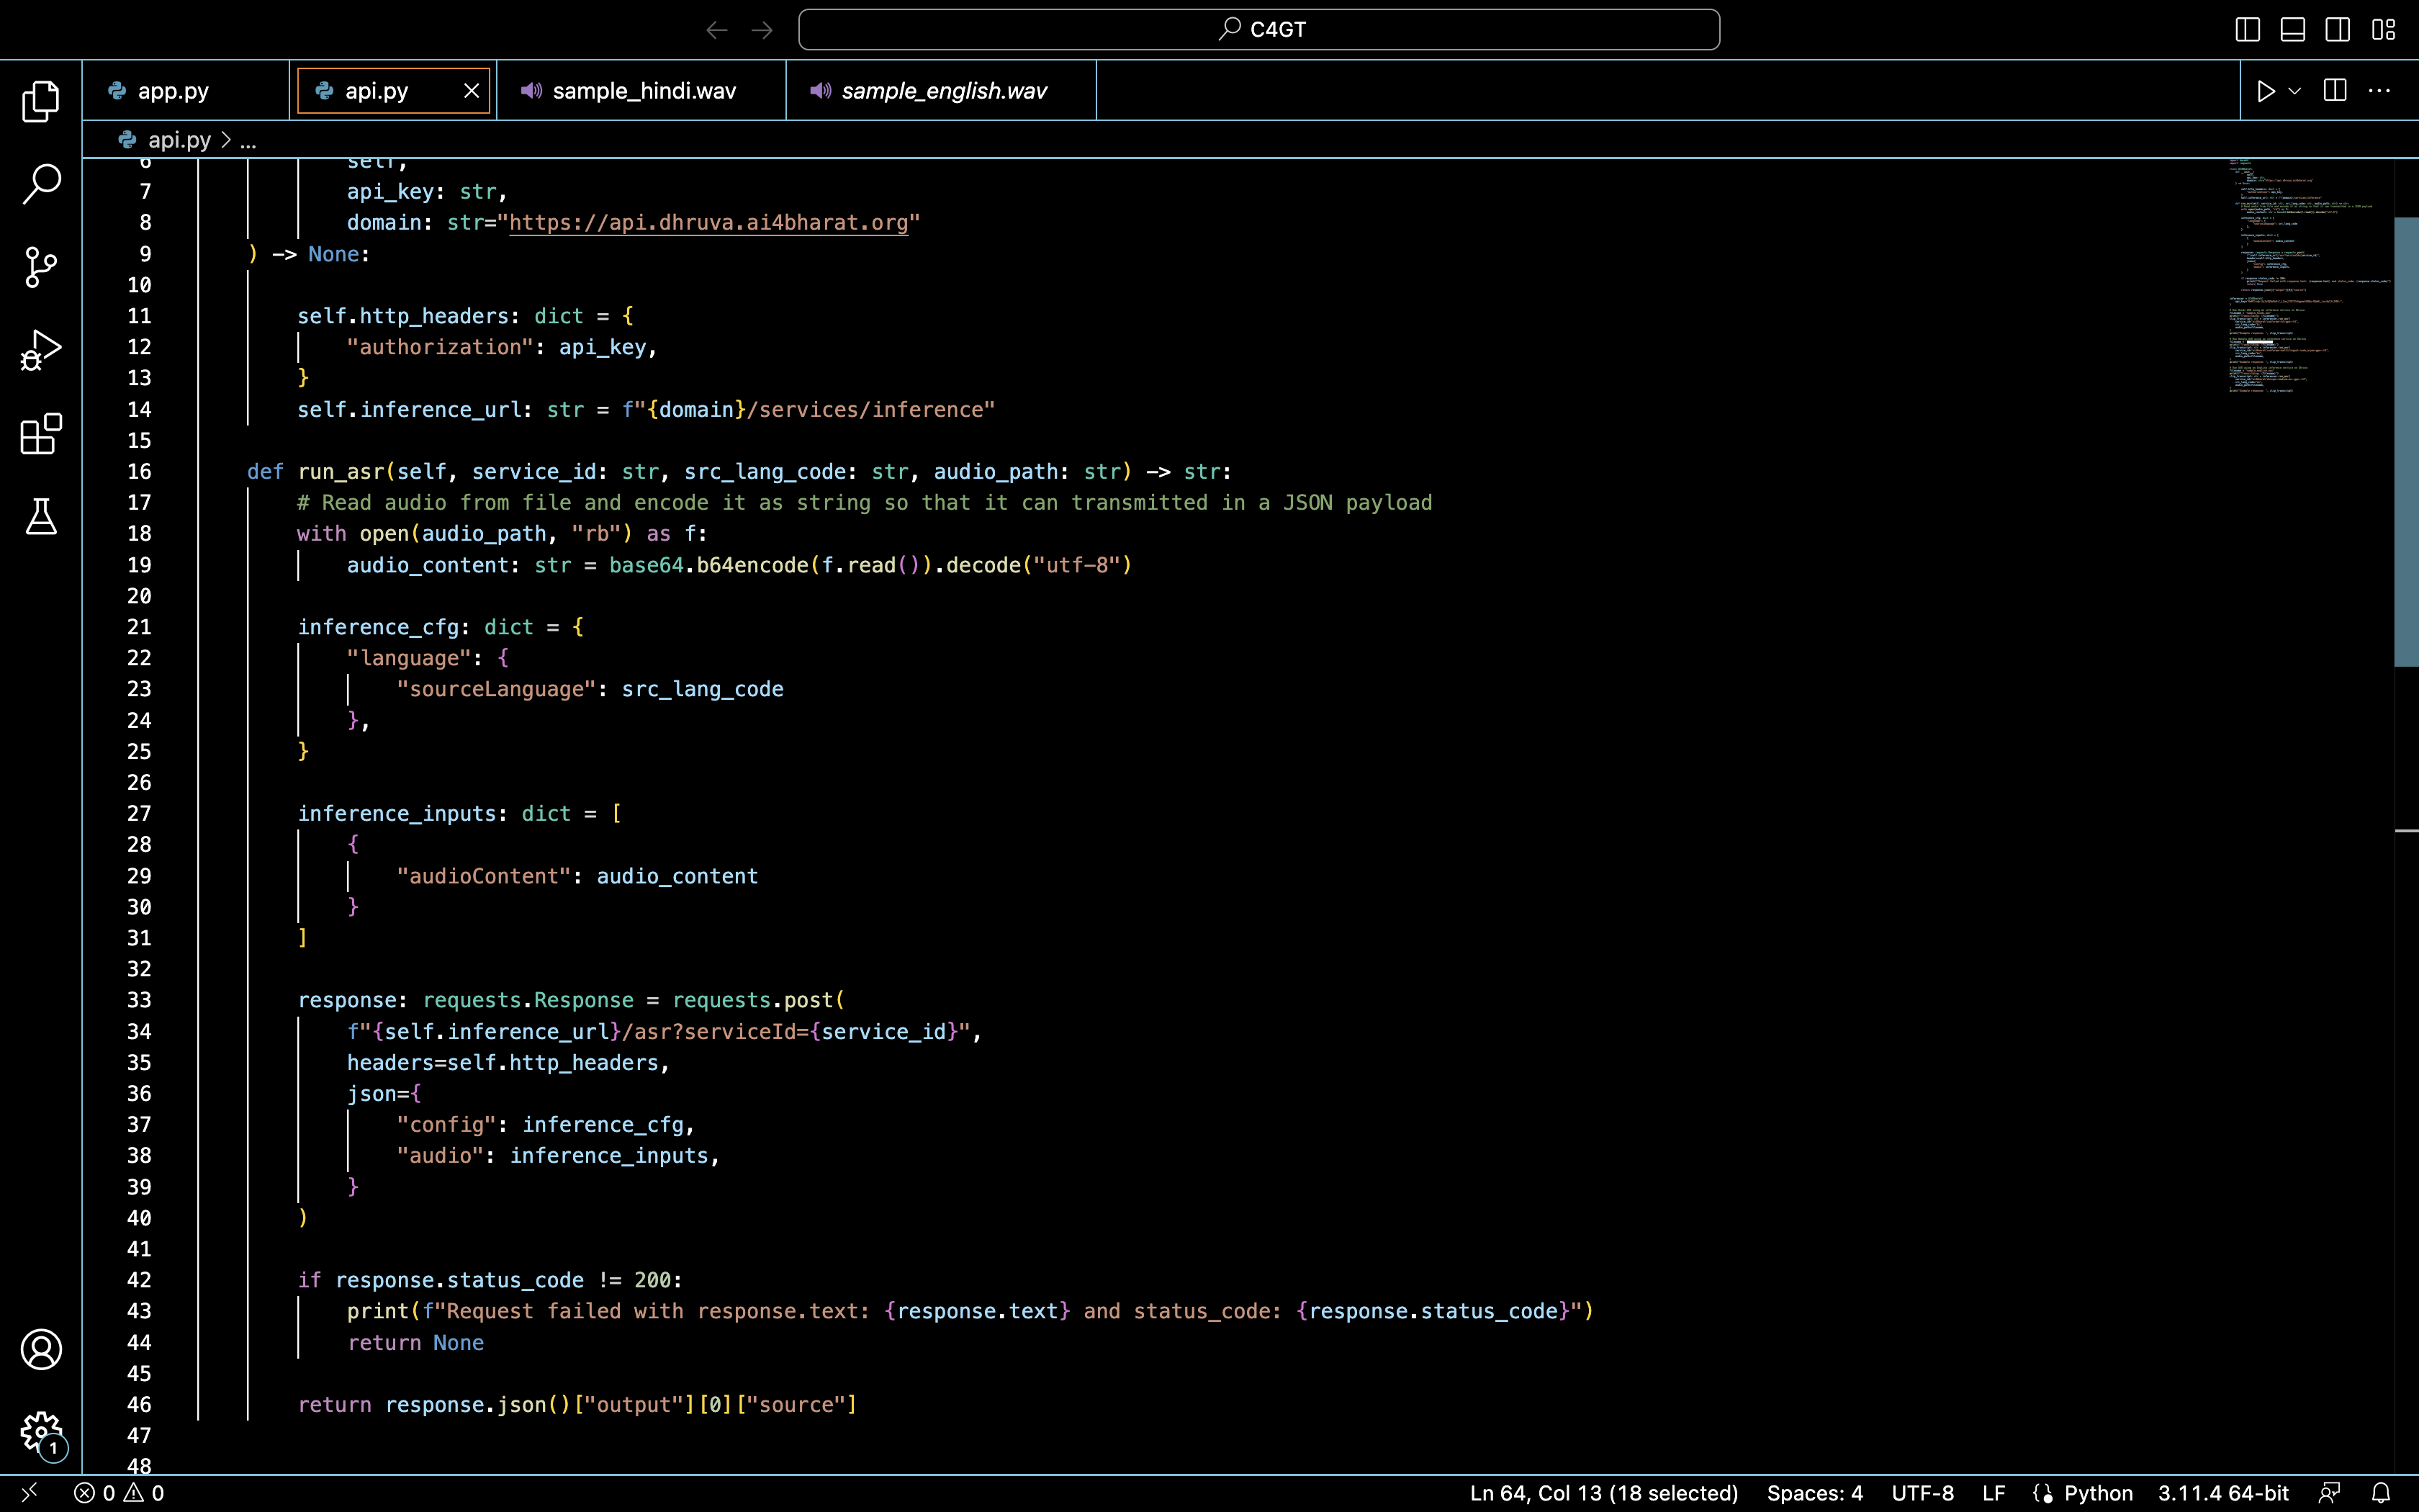Switch to the sample_english.wav tab
Viewport: 2419px width, 1512px height.
pos(944,90)
